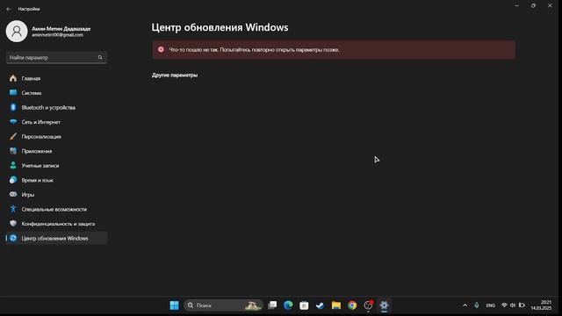The image size is (562, 316).
Task: Click the account email under user name
Action: pos(57,35)
